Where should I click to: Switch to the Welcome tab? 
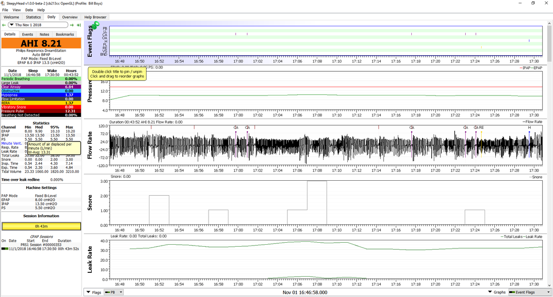point(11,17)
